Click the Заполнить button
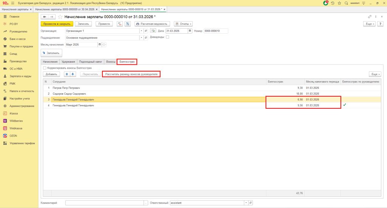The width and height of the screenshot is (387, 208). [x=51, y=53]
